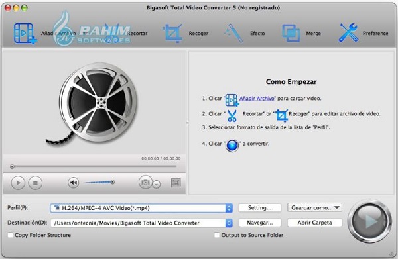Enable Copy Folder Structure checkbox
Image resolution: width=398 pixels, height=259 pixels.
coord(10,235)
